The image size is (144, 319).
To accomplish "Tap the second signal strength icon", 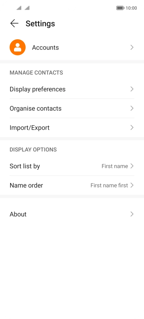I will point(27,8).
